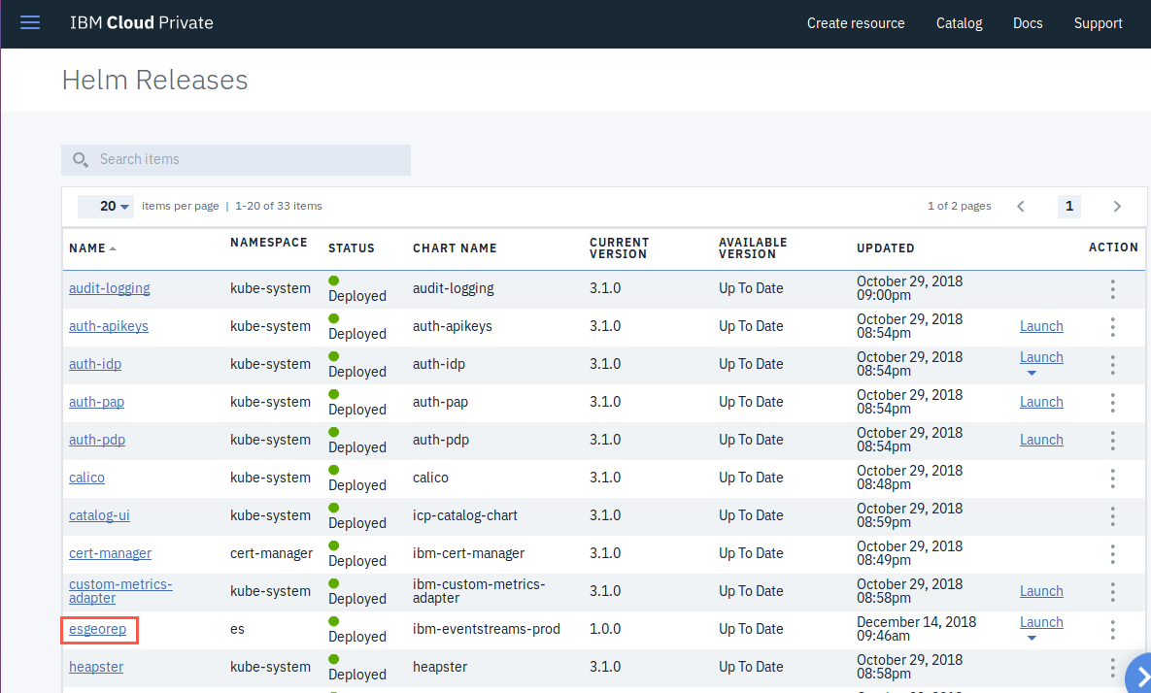The image size is (1151, 693).
Task: Open the esgeorep release link
Action: (98, 629)
